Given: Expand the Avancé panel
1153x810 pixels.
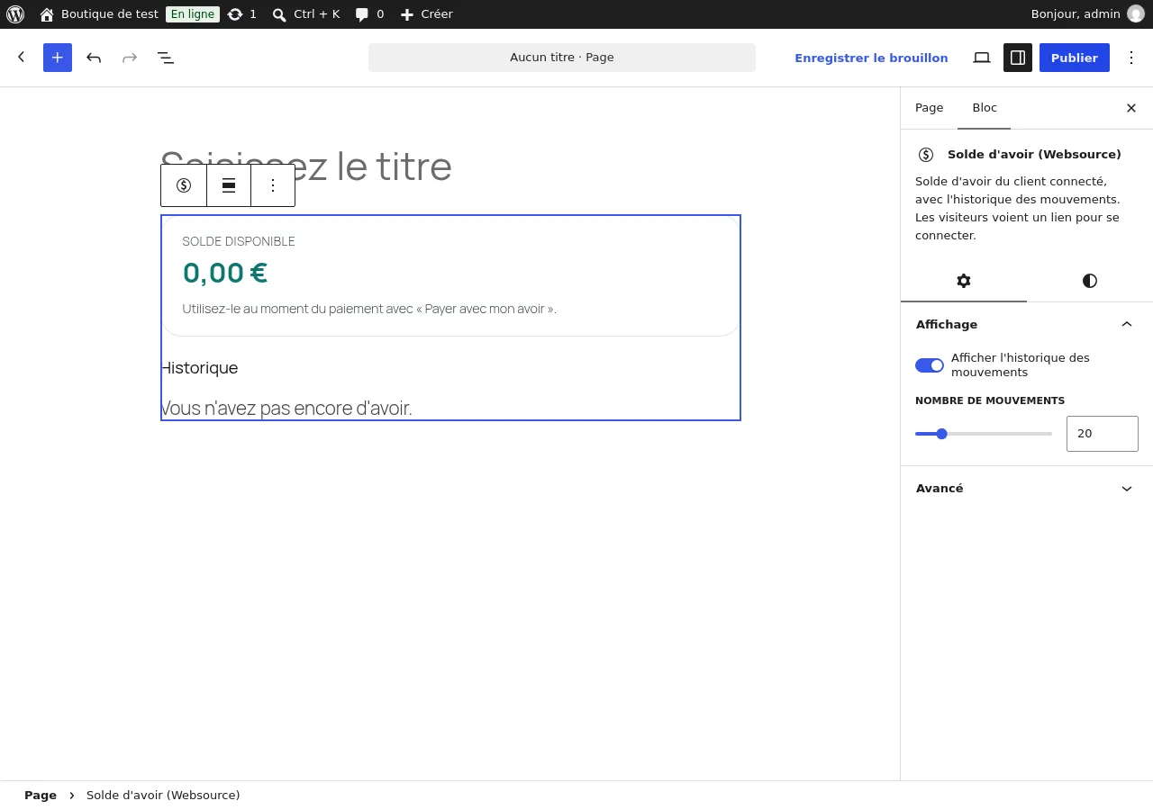Looking at the screenshot, I should tap(1027, 488).
